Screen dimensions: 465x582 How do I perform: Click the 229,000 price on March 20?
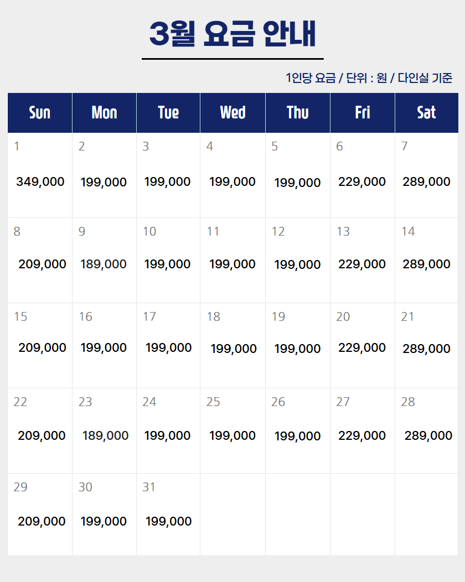coord(362,347)
